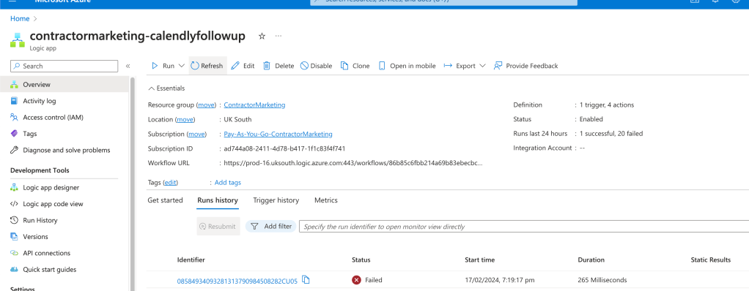Click the Logic app icon beside the title
Screen dimensions: 749x291
pos(17,40)
